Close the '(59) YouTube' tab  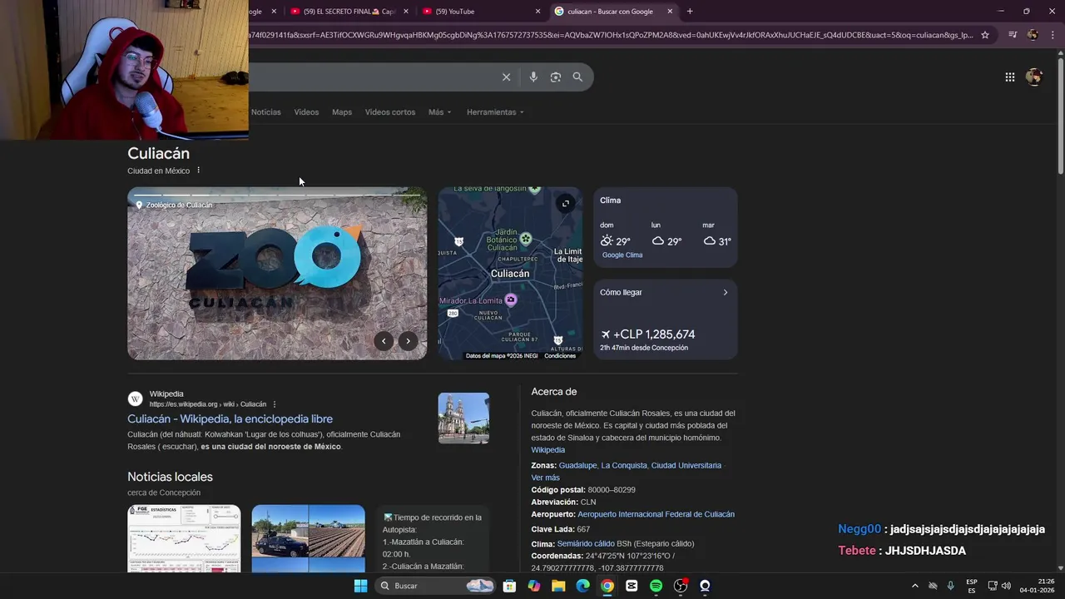click(x=537, y=11)
